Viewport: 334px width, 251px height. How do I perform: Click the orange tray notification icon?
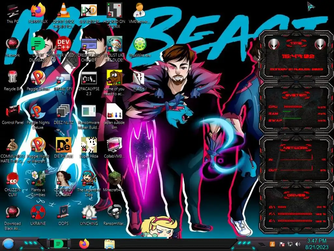(272, 244)
